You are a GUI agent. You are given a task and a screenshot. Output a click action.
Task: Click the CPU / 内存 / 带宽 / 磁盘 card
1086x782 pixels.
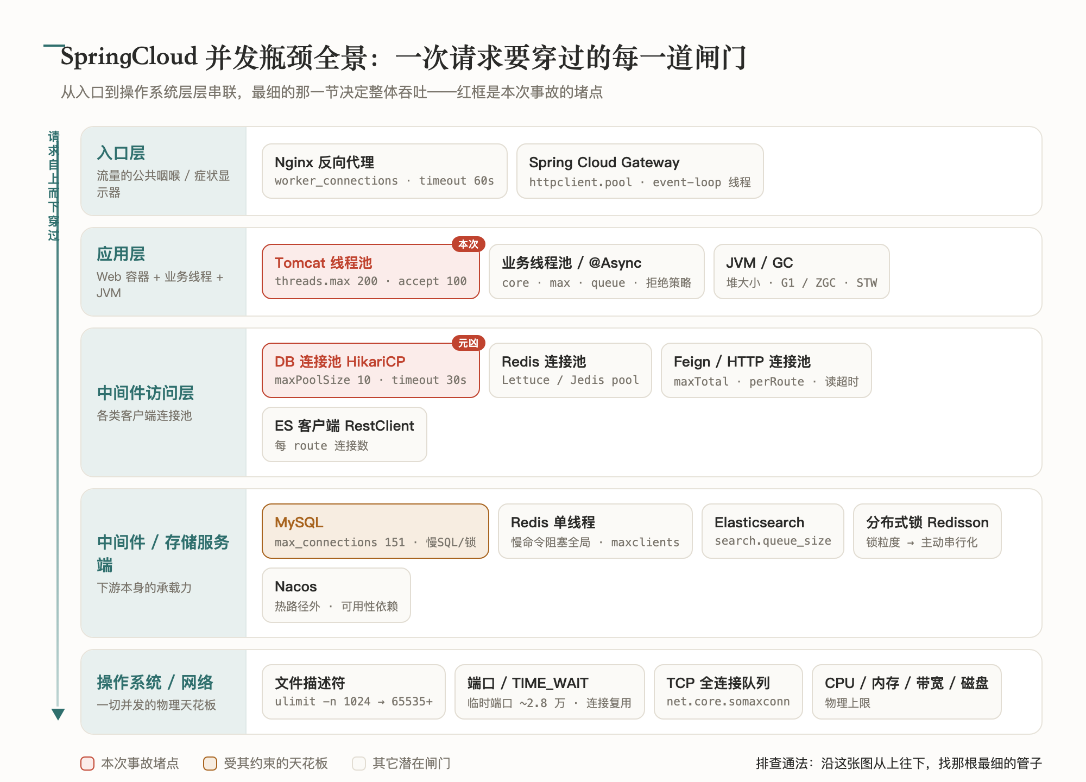tap(907, 692)
